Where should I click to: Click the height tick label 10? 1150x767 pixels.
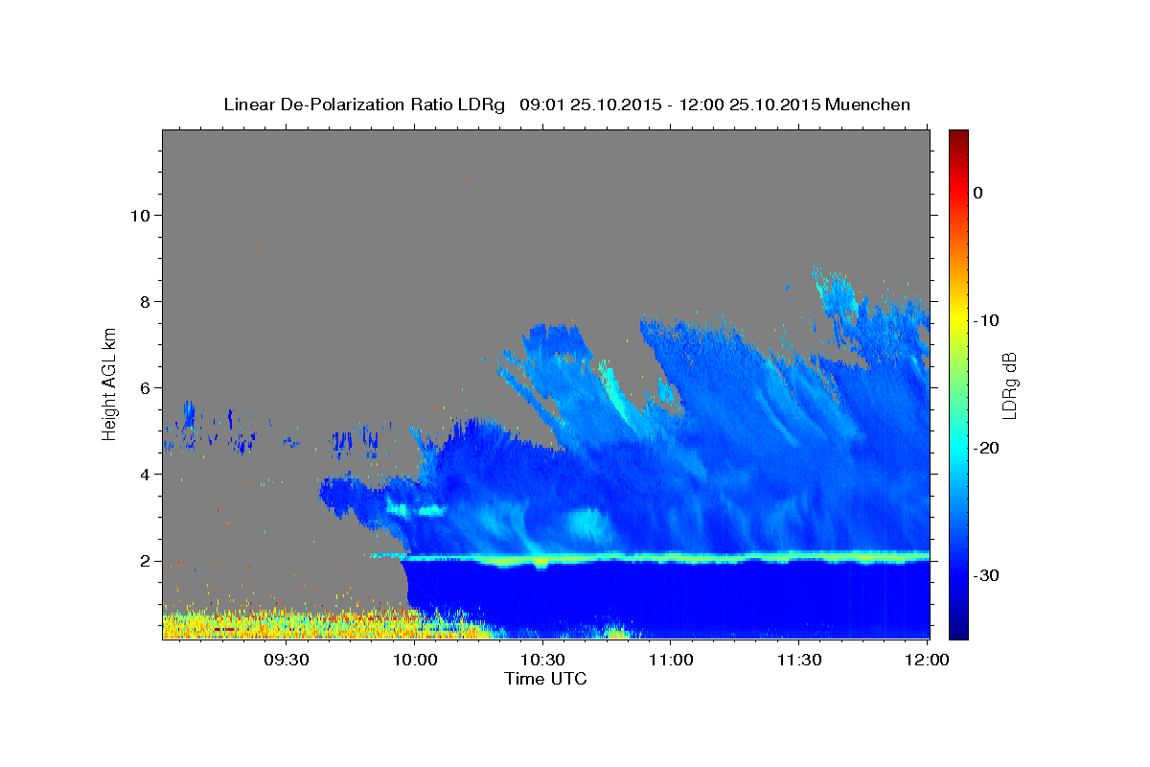pos(140,216)
